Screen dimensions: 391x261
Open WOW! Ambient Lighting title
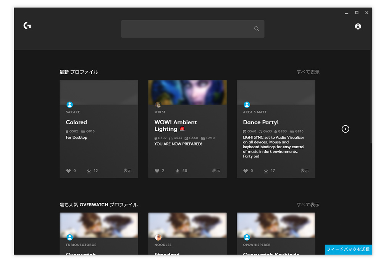[176, 125]
